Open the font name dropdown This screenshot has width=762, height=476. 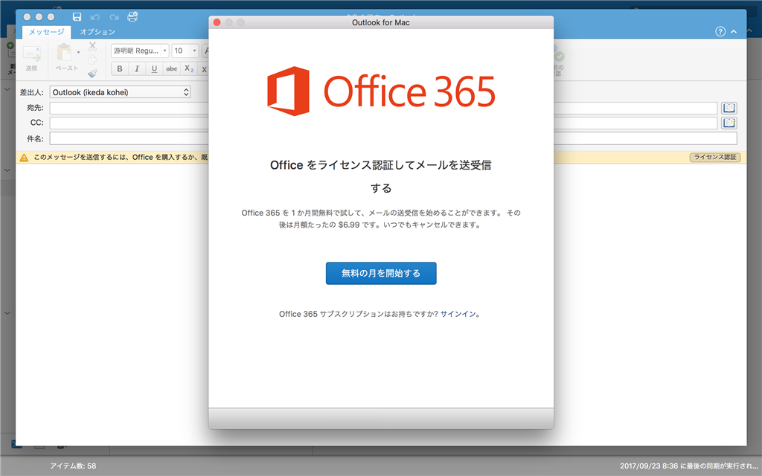[x=164, y=51]
